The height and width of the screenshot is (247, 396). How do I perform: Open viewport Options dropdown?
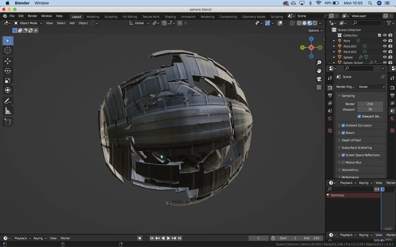coord(315,30)
